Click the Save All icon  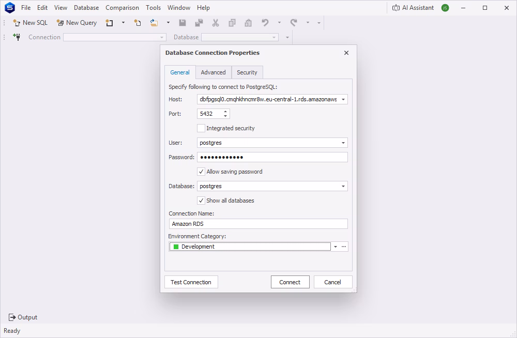[199, 23]
